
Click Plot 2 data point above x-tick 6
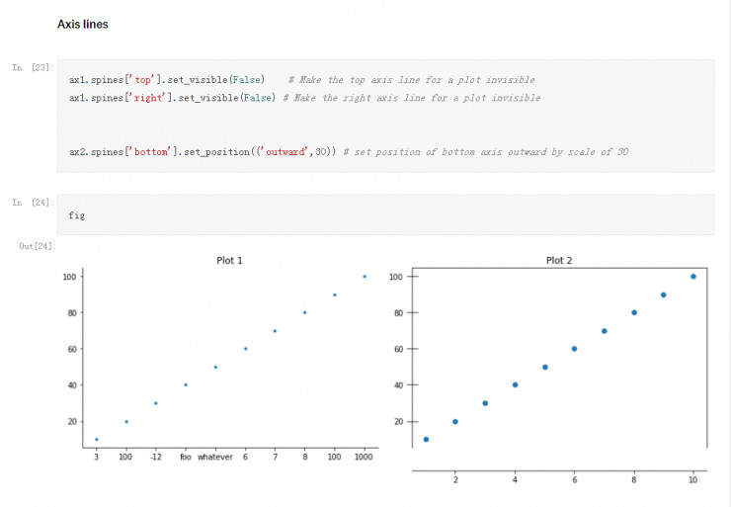[x=574, y=349]
